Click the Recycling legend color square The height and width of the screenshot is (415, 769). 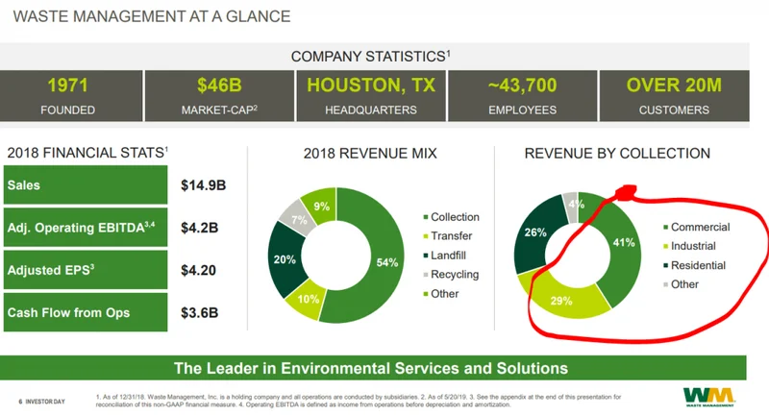(423, 275)
